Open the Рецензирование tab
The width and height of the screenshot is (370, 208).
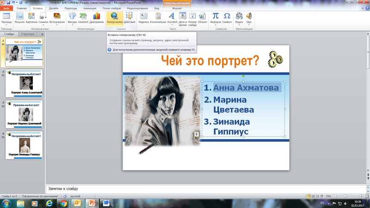(x=137, y=8)
